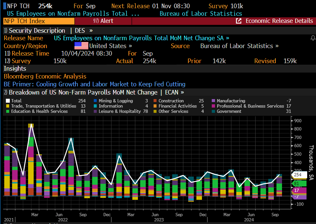Screen dimensions: 316x224
Task: Select the Manufacturing legend color marker
Action: [x=213, y=101]
